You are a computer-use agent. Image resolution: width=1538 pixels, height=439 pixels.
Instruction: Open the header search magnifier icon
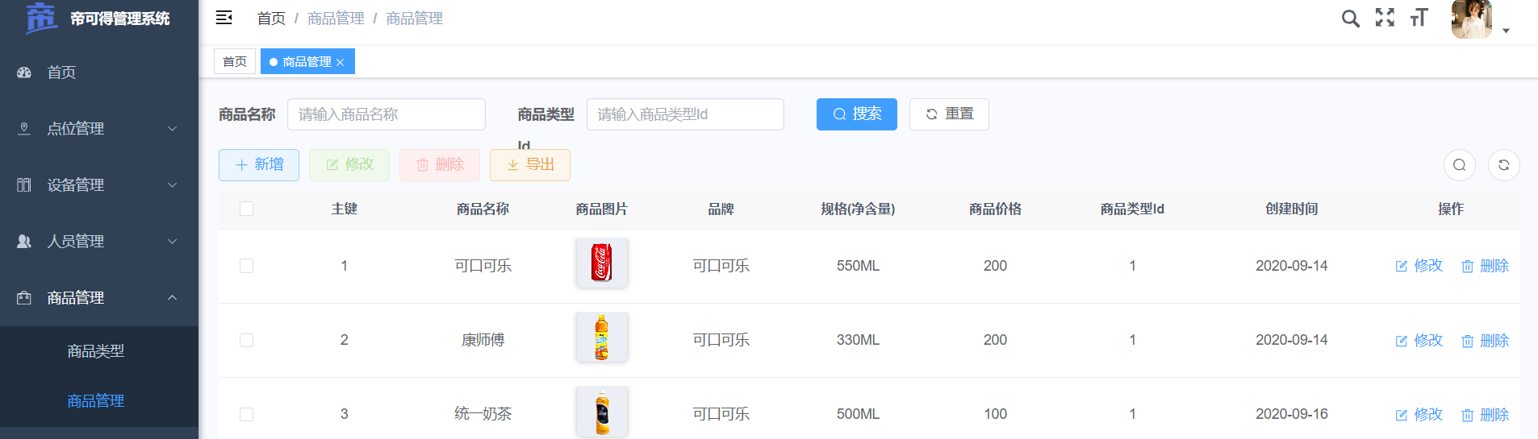point(1350,18)
